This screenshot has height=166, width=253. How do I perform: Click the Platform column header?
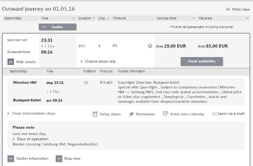coord(89,71)
